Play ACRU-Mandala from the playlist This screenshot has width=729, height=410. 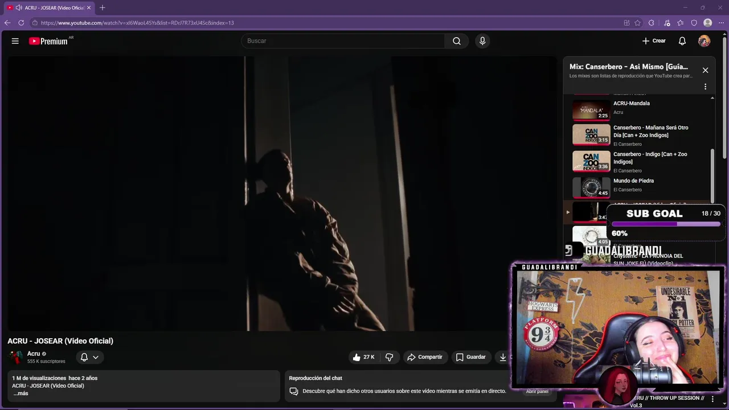[x=638, y=109]
